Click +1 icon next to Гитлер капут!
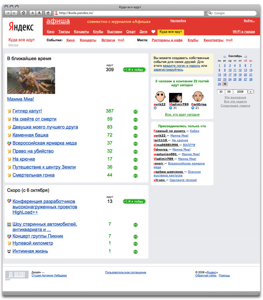 [136, 112]
